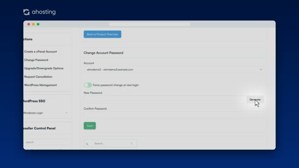Go Back to Product Overview
Viewport: 299px width, 168px height.
click(x=102, y=34)
